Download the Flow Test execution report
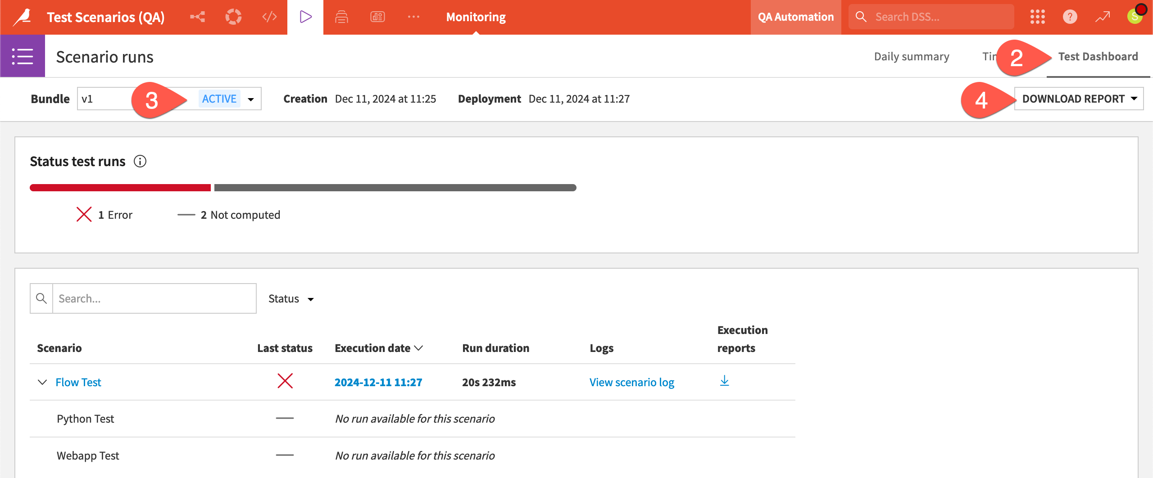 coord(724,381)
